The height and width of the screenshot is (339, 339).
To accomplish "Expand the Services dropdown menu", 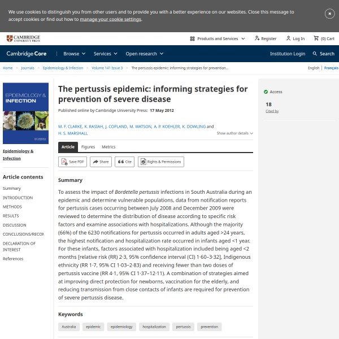I will pos(106,54).
